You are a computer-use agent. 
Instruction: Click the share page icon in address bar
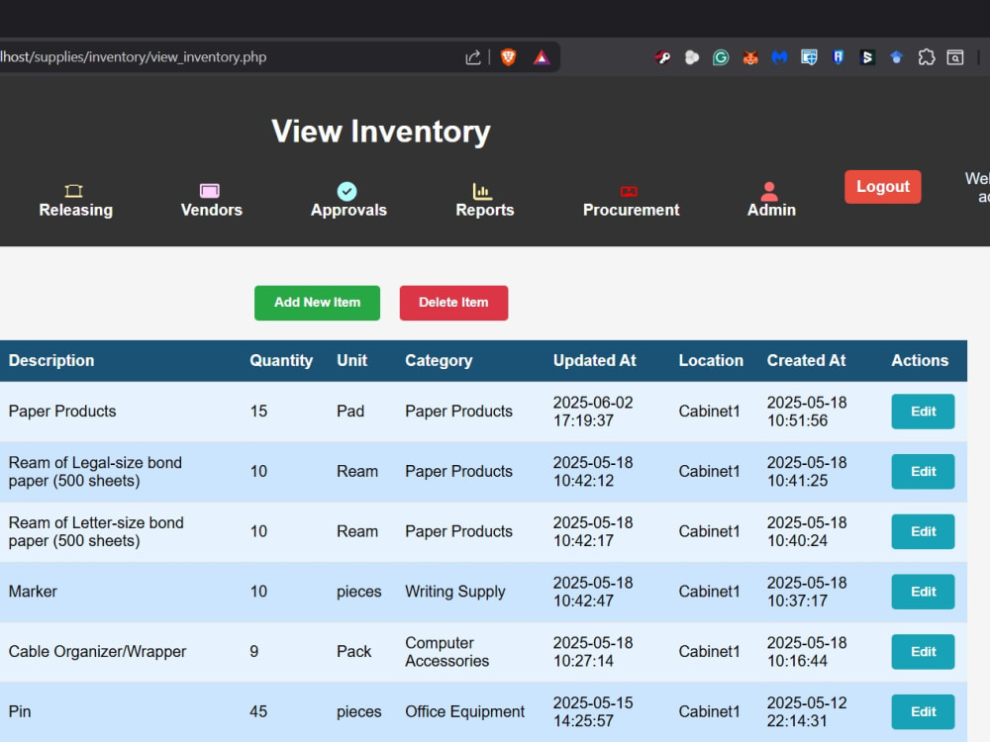pyautogui.click(x=473, y=57)
